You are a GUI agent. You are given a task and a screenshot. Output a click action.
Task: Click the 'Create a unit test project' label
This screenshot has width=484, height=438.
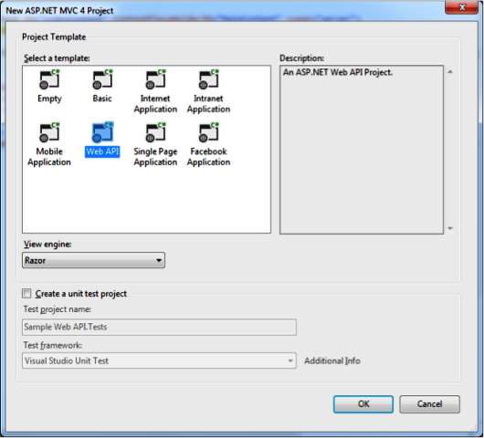coord(81,294)
